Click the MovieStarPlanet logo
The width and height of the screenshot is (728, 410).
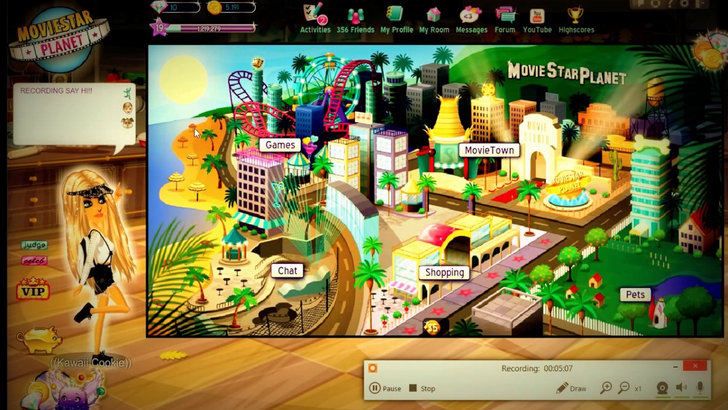[60, 40]
